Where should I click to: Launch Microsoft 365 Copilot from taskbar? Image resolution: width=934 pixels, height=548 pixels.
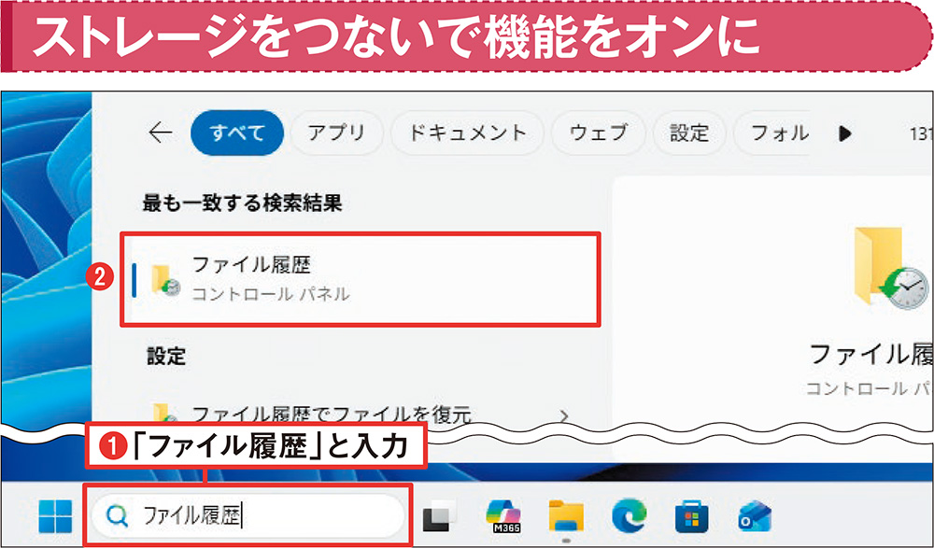click(502, 516)
